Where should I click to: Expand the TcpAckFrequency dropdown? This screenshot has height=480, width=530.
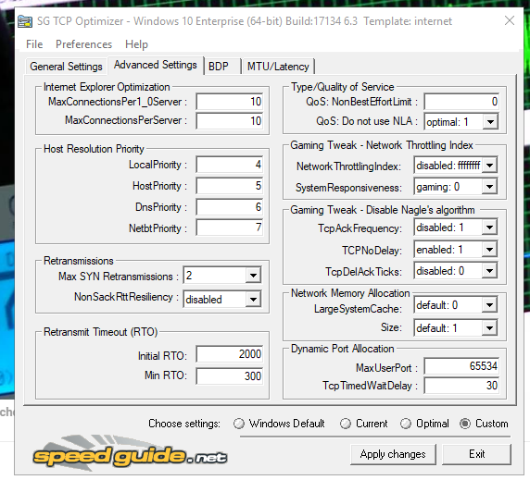point(489,228)
